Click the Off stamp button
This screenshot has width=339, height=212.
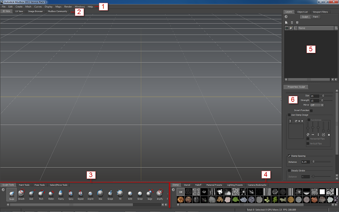point(180,192)
